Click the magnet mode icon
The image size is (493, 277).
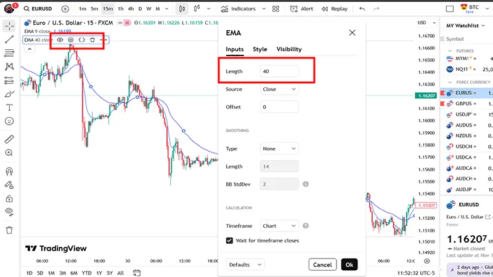tap(9, 171)
